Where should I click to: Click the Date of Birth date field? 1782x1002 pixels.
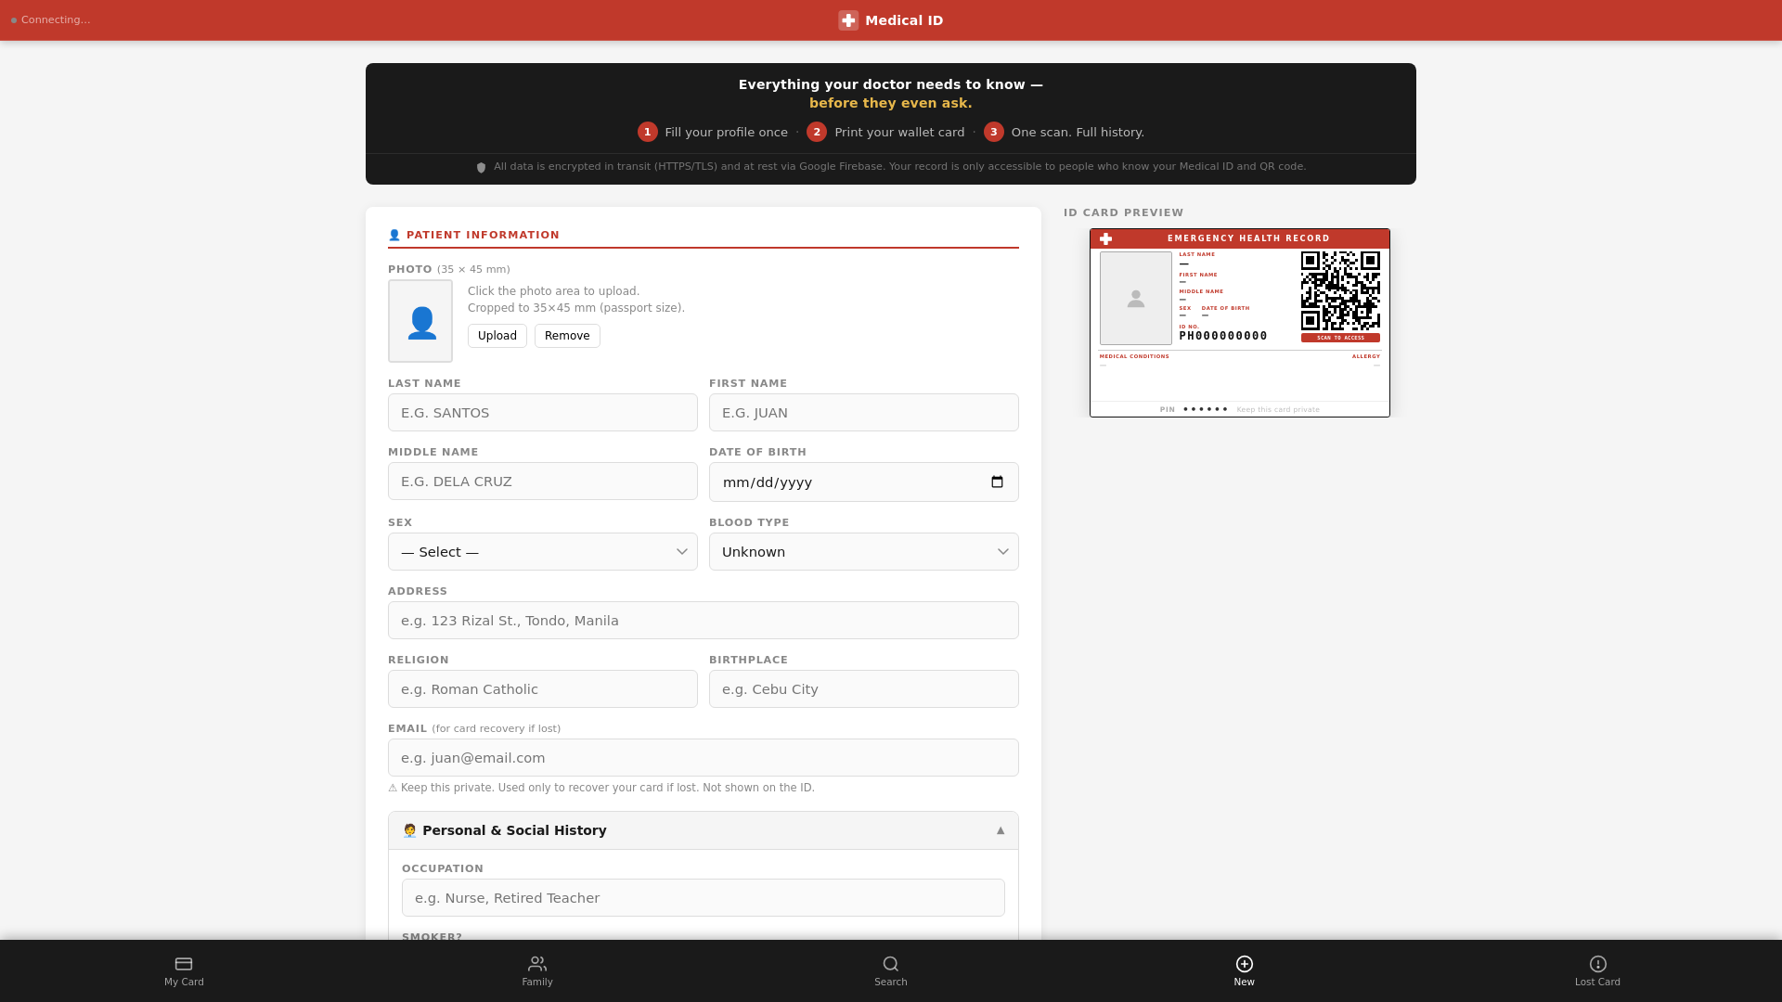(864, 482)
